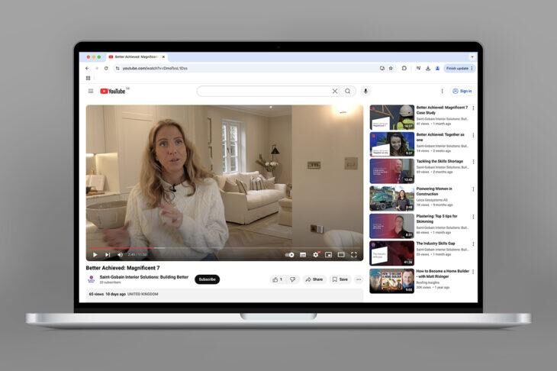This screenshot has height=371, width=557.
Task: Open more actions menu beside Save
Action: [x=359, y=279]
